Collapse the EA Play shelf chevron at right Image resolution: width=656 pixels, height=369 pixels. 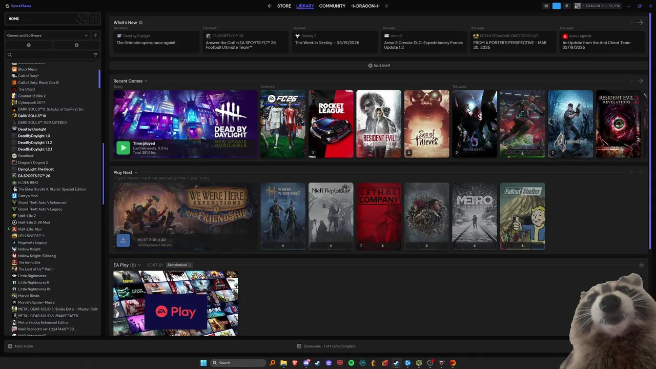(x=641, y=265)
